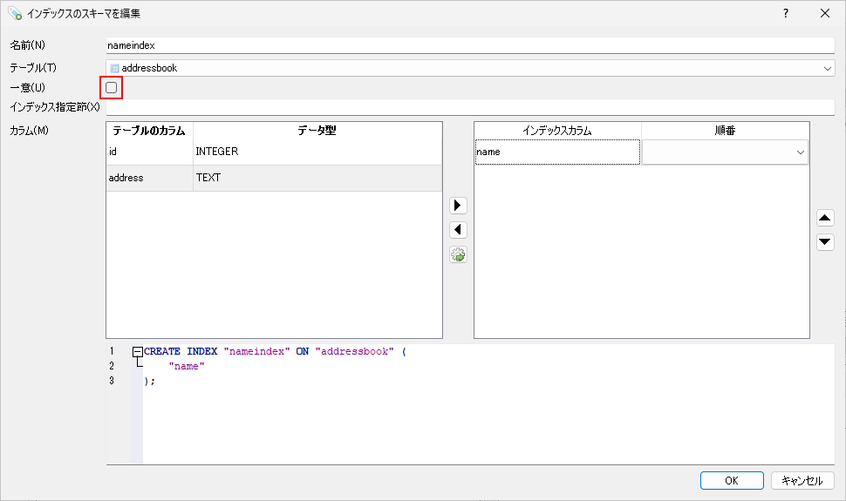
Task: Click the add column right-arrow button
Action: [x=458, y=206]
